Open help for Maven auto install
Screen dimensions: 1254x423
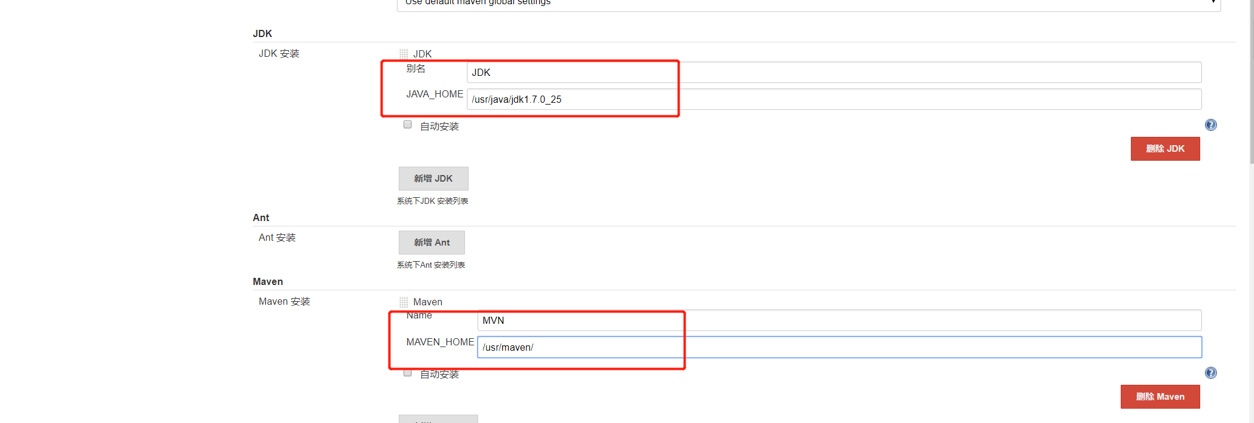pos(1211,373)
